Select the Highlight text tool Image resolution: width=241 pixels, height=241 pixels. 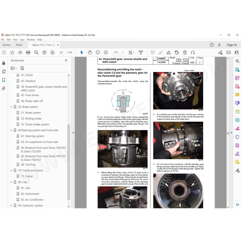click(161, 53)
